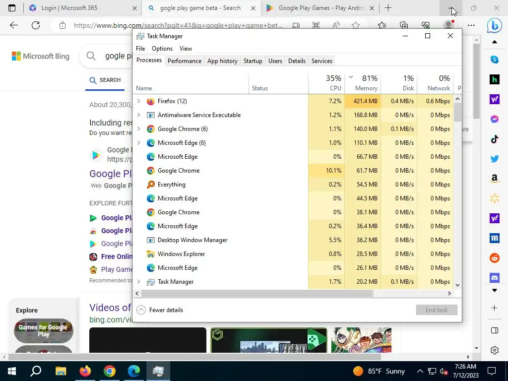
Task: Switch to the Startup tab
Action: (x=253, y=61)
